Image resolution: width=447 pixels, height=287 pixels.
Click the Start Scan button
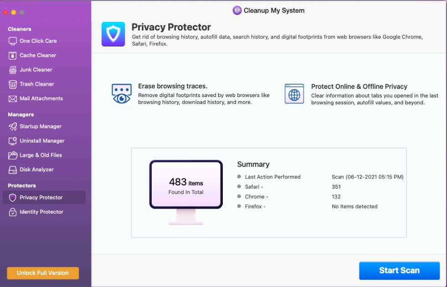click(400, 271)
